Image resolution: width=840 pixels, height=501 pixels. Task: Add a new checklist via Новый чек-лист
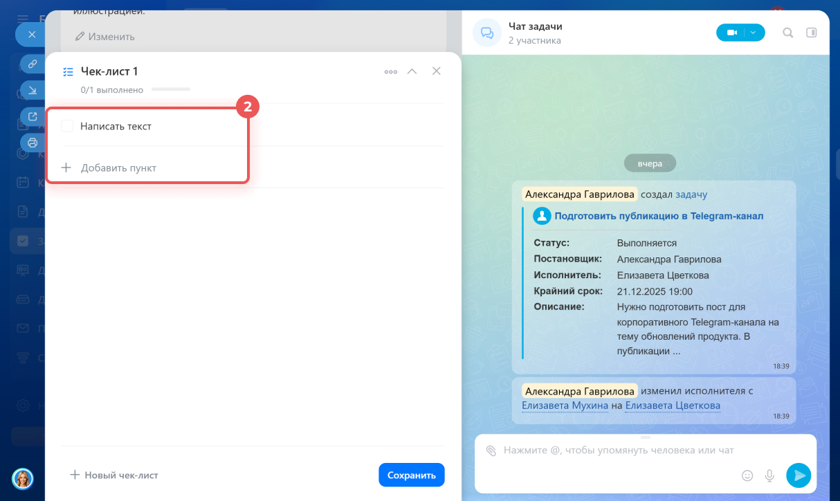114,475
